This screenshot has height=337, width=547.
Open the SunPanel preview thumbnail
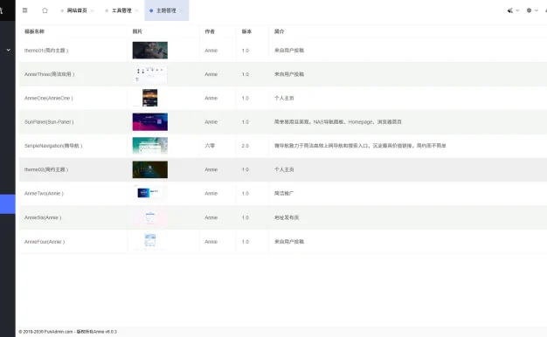coord(150,122)
